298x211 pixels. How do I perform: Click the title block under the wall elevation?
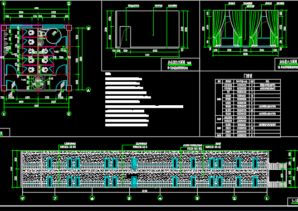click(180, 65)
